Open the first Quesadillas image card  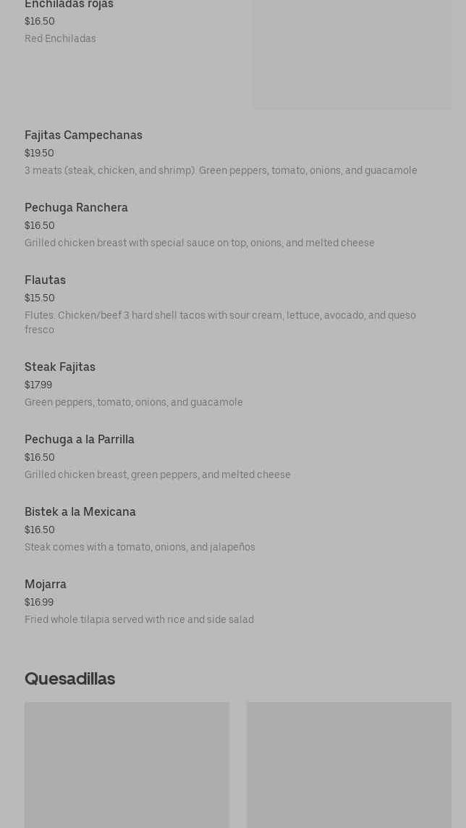click(127, 764)
